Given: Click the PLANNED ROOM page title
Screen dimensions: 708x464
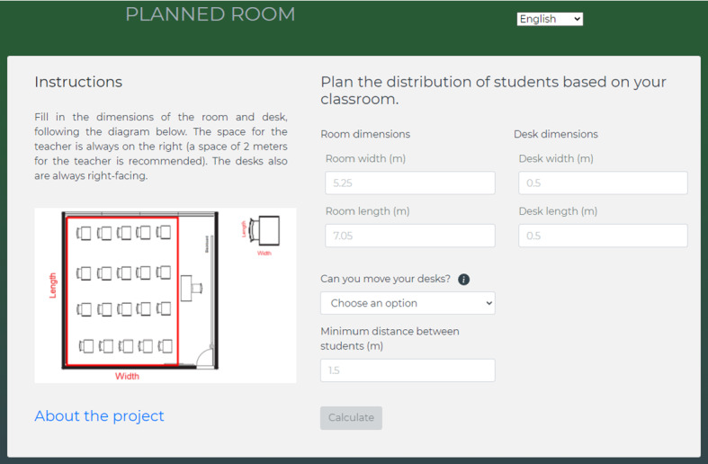Looking at the screenshot, I should coord(210,14).
